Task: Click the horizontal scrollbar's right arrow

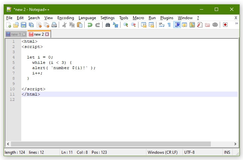Action: click(x=235, y=144)
